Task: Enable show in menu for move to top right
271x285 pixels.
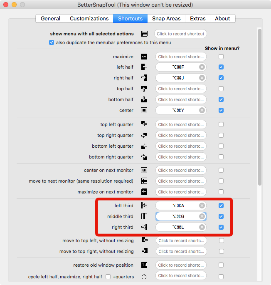Action: tap(222, 251)
